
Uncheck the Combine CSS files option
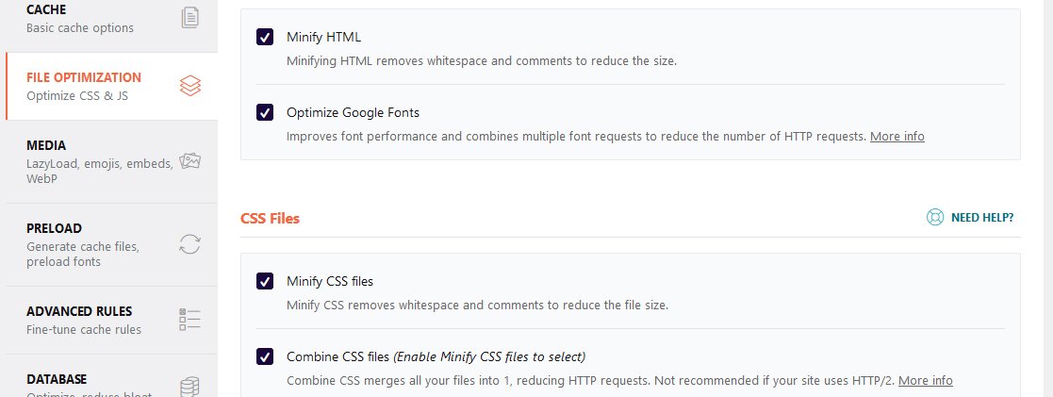point(265,356)
